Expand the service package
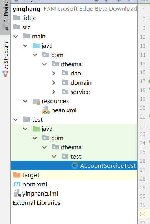150x224 pixels. [x=54, y=92]
